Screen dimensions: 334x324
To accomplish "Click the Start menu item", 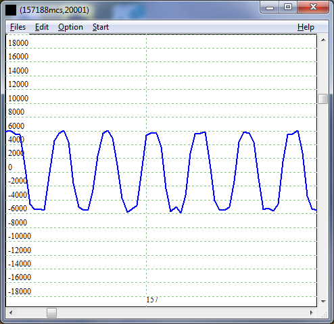I will pos(101,27).
